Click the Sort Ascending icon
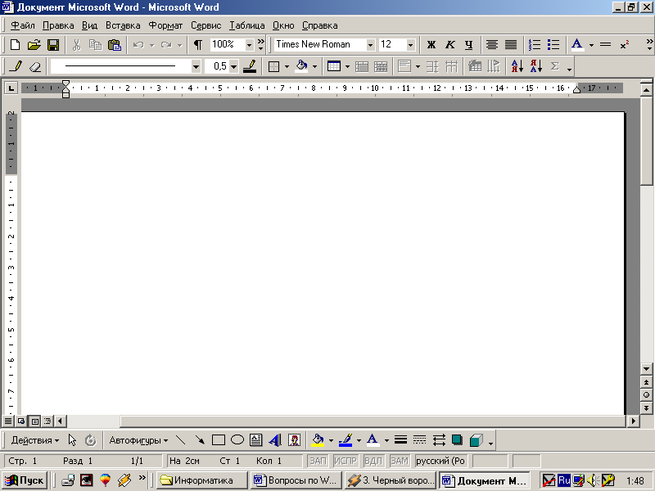The image size is (655, 491). pyautogui.click(x=517, y=66)
